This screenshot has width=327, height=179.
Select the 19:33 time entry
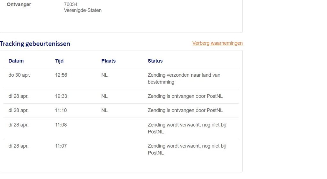point(61,96)
